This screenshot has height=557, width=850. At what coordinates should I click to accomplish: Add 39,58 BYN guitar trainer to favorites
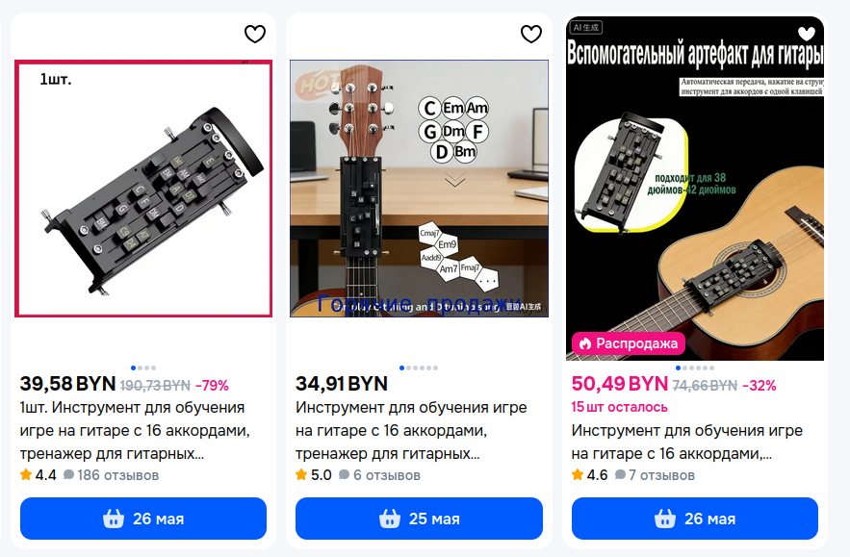click(x=255, y=34)
